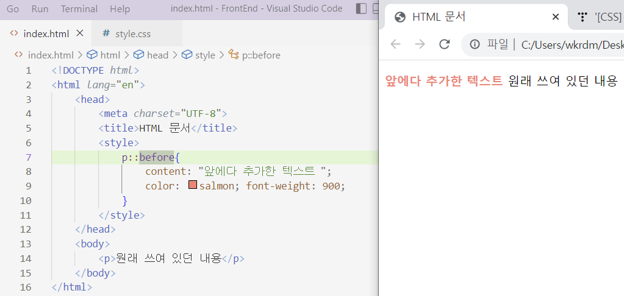Image resolution: width=624 pixels, height=296 pixels.
Task: Open the salmon color swatch picker
Action: coord(193,185)
